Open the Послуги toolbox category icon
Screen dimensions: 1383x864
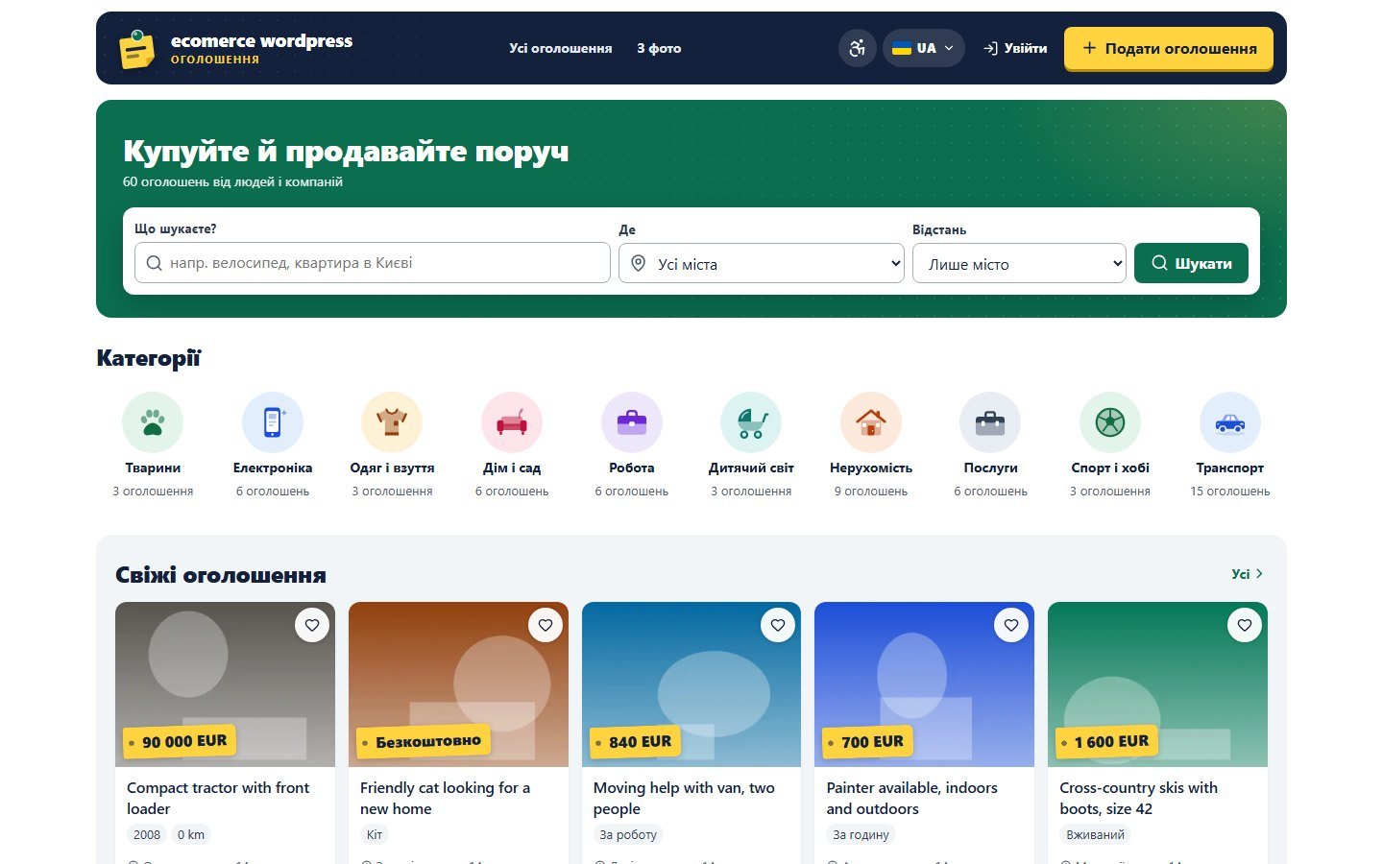(x=990, y=422)
